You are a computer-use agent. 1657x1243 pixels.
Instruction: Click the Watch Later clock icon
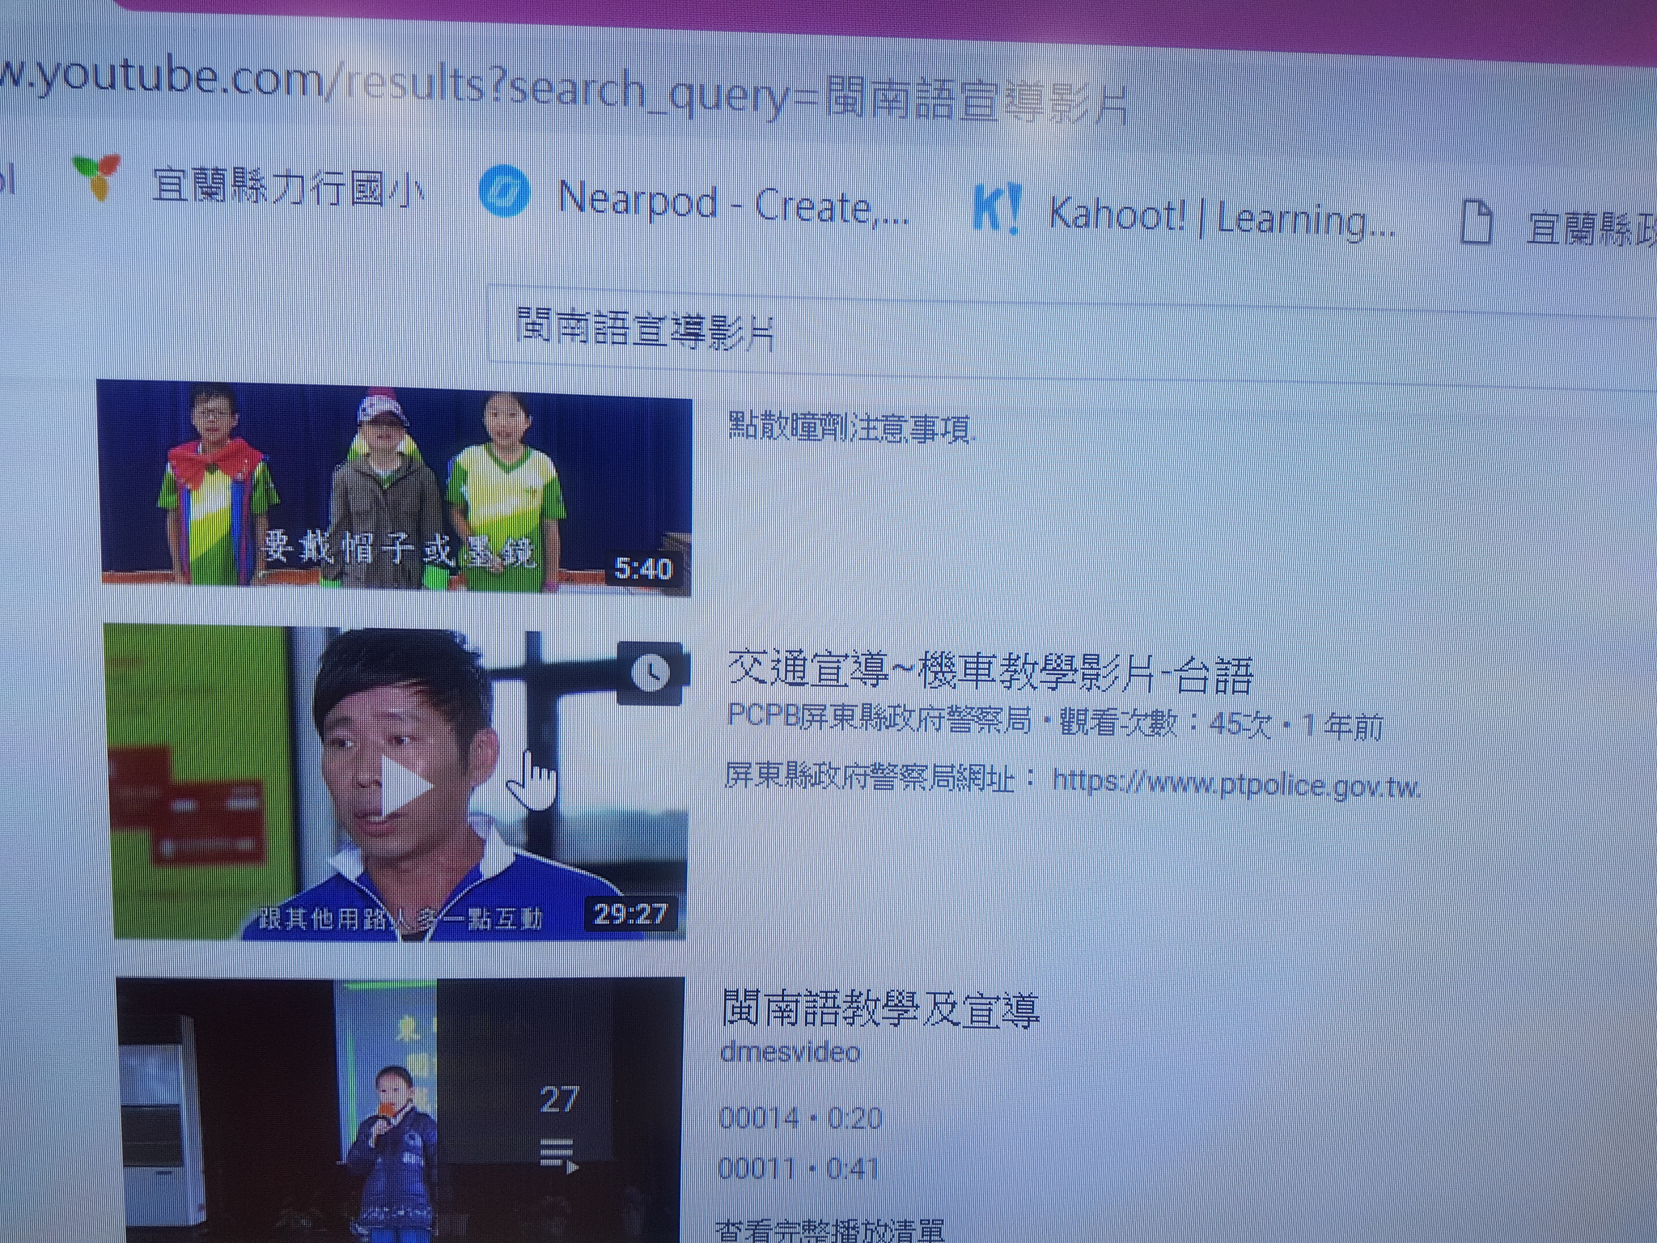(651, 673)
